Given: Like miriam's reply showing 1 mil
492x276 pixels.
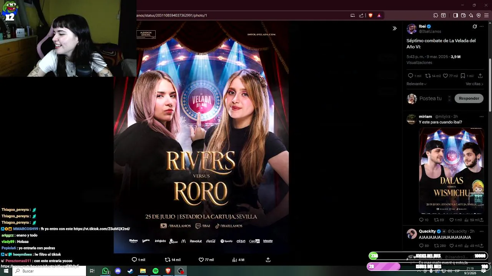Looking at the screenshot, I should [x=452, y=220].
